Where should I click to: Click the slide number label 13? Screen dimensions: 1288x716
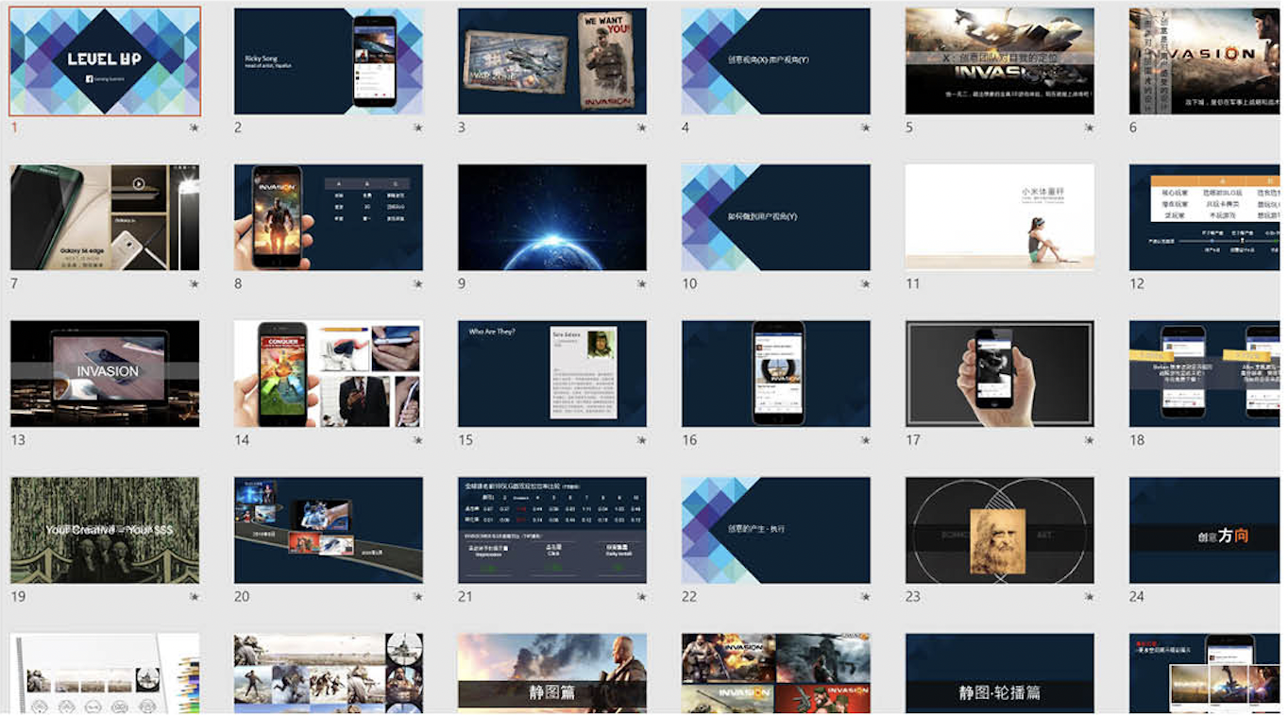pyautogui.click(x=18, y=440)
